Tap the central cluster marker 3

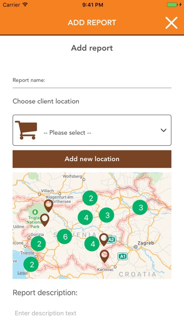107,215
